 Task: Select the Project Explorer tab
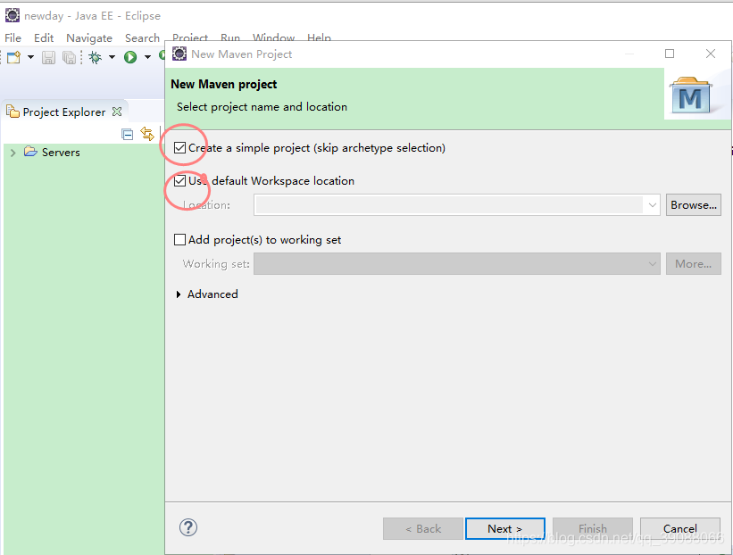(x=64, y=112)
